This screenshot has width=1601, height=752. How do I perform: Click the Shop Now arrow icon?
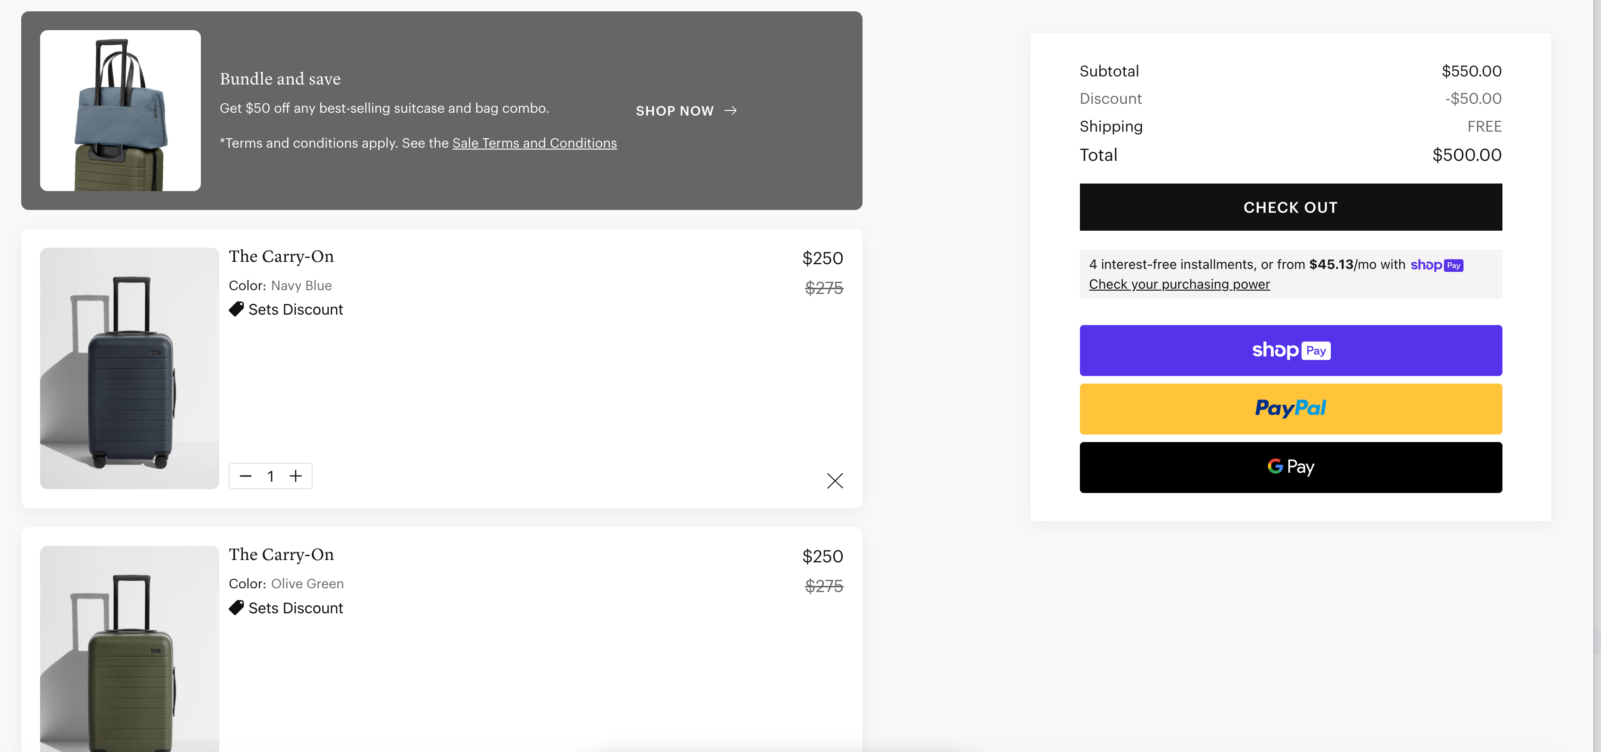(x=731, y=111)
